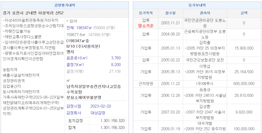Select the 접수일 column header
The height and width of the screenshot is (133, 262).
pos(170,13)
